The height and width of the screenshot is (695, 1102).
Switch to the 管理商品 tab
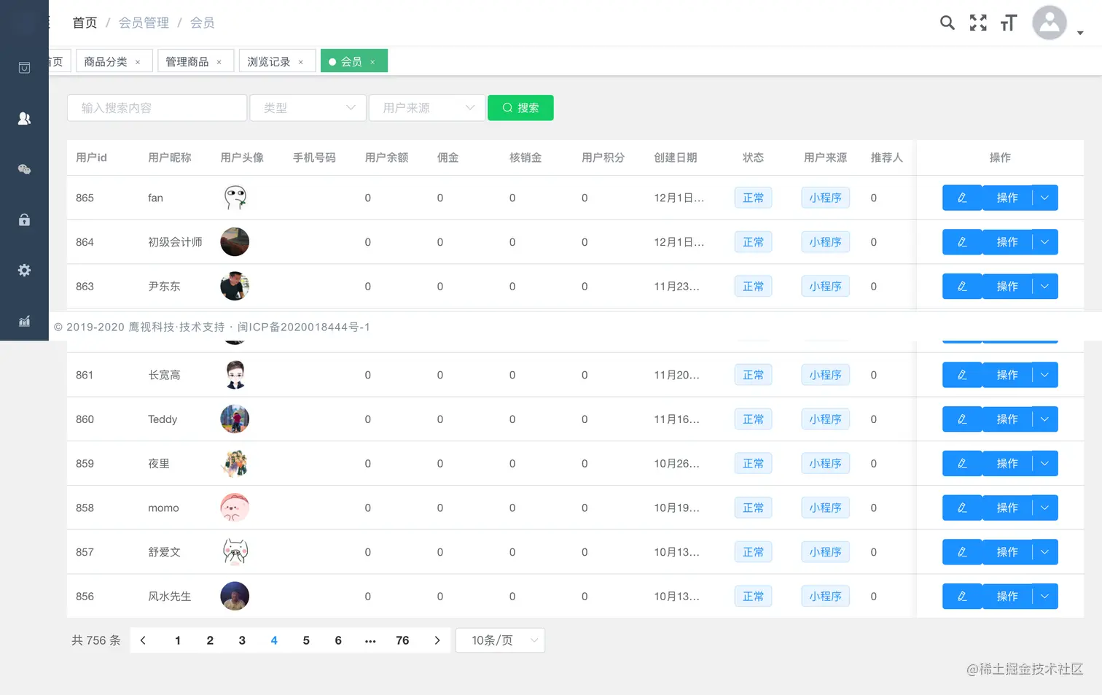tap(189, 61)
